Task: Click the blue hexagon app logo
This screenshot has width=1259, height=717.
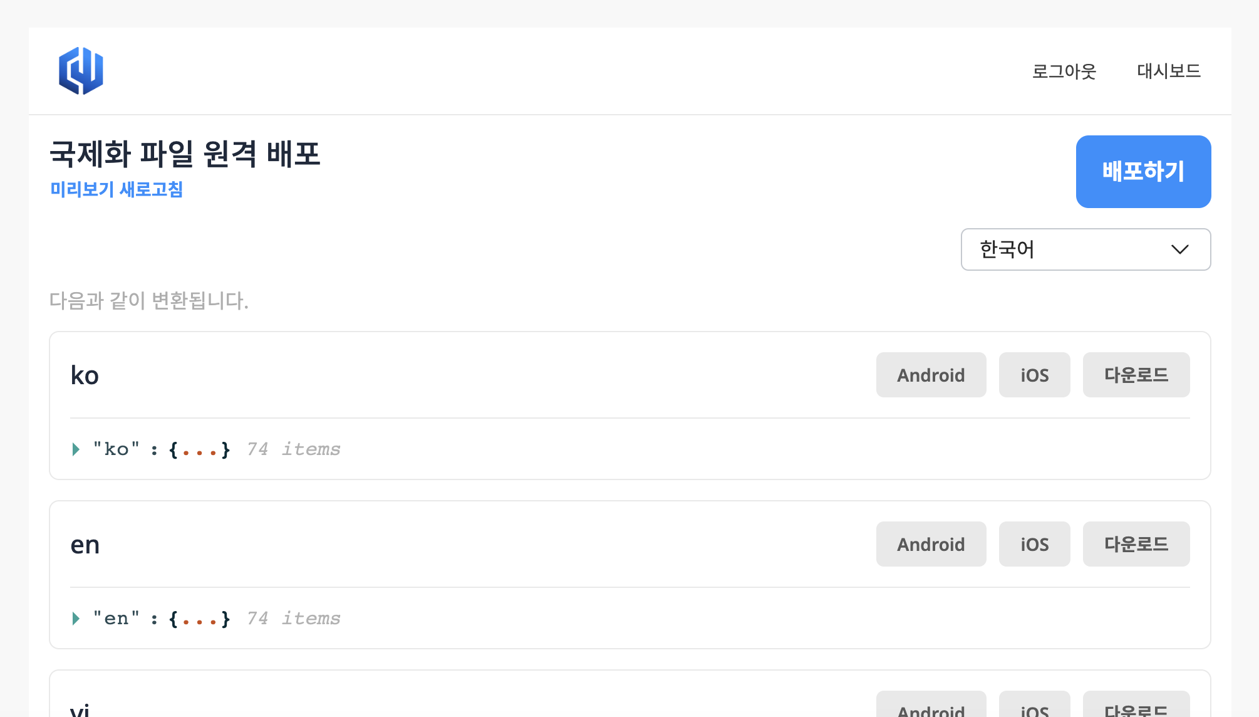Action: point(81,71)
